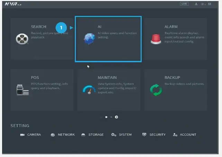This screenshot has width=222, height=157.
Task: Open ACCOUNT settings label
Action: tap(188, 135)
